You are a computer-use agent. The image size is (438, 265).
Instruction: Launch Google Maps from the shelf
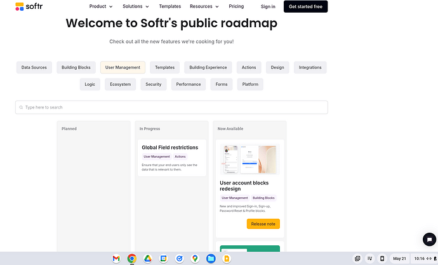[x=195, y=259]
